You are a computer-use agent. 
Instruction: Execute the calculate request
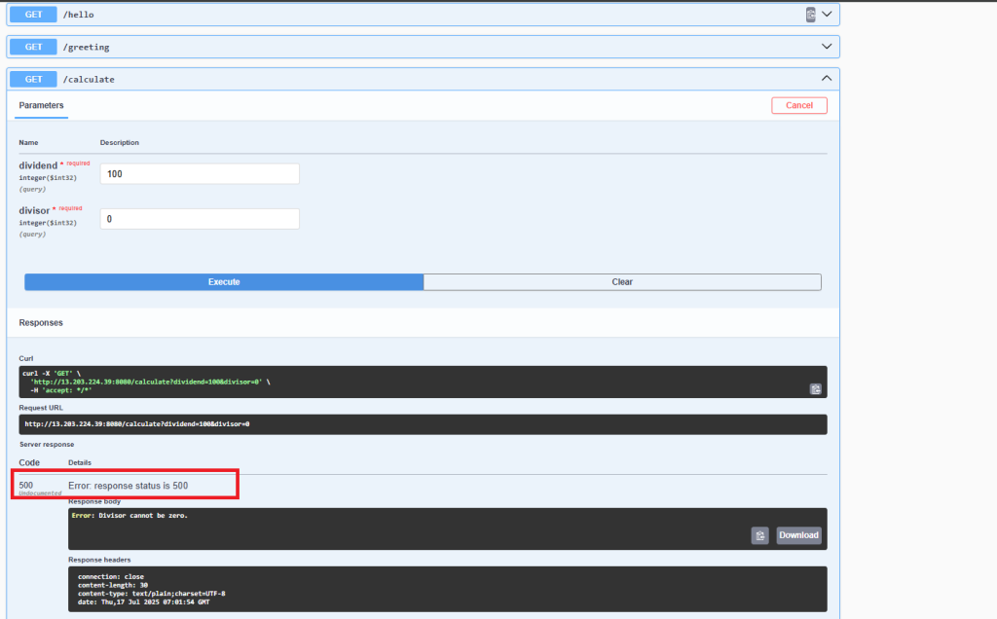pyautogui.click(x=224, y=282)
